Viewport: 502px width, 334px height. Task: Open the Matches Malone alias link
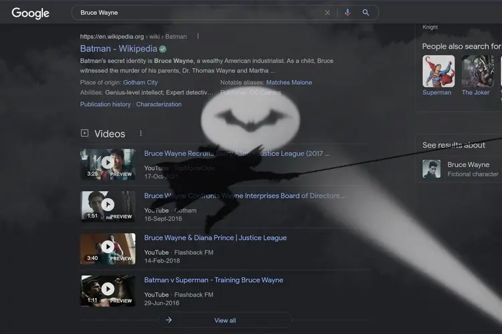(288, 83)
